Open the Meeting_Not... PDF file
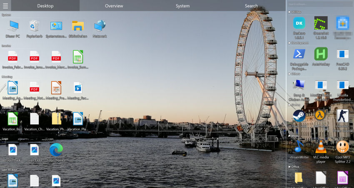 click(34, 91)
